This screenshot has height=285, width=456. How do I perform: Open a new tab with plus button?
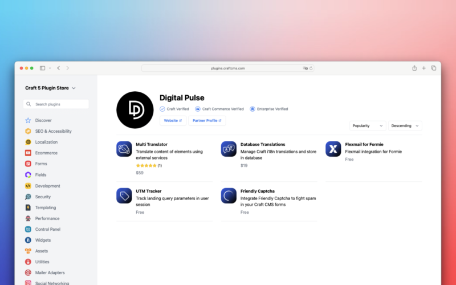424,68
